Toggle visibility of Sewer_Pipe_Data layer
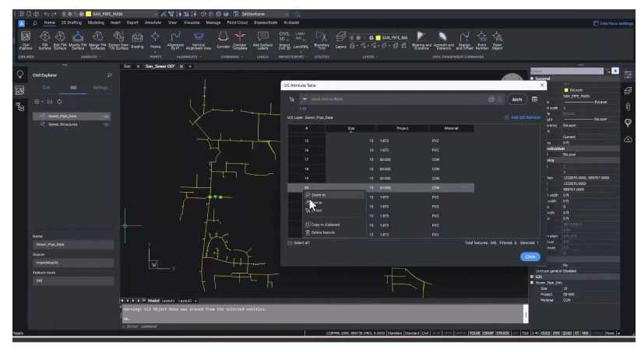 click(x=107, y=115)
